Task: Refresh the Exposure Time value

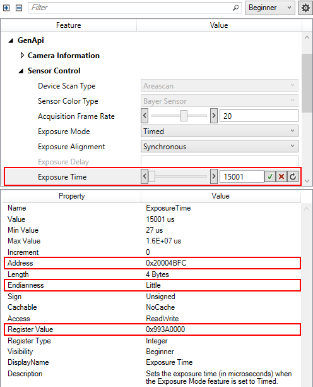Action: [x=293, y=176]
